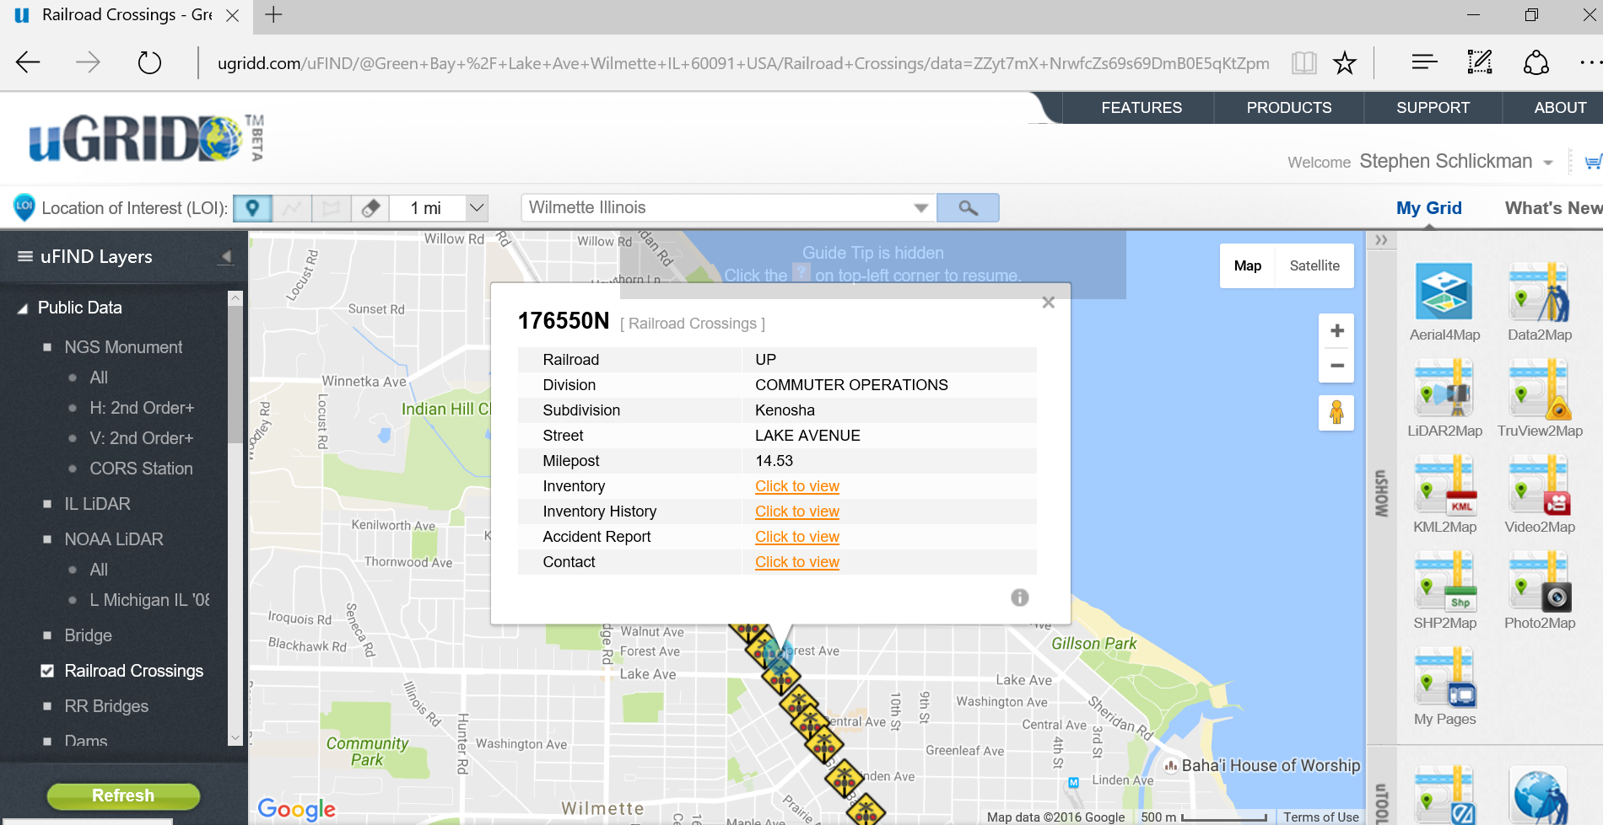Screen dimensions: 1603x825
Task: Select the LOI point marker tool
Action: click(x=252, y=208)
